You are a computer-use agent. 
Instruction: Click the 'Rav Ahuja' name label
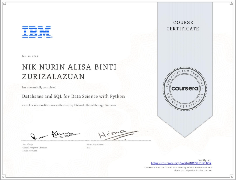click(x=28, y=144)
